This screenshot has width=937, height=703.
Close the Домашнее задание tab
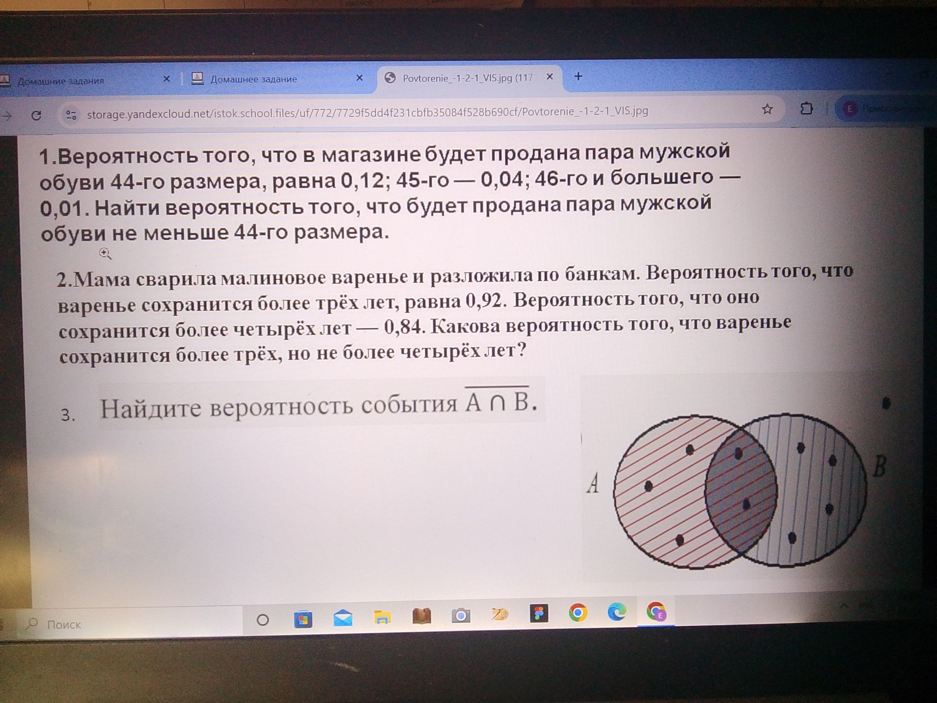point(360,78)
